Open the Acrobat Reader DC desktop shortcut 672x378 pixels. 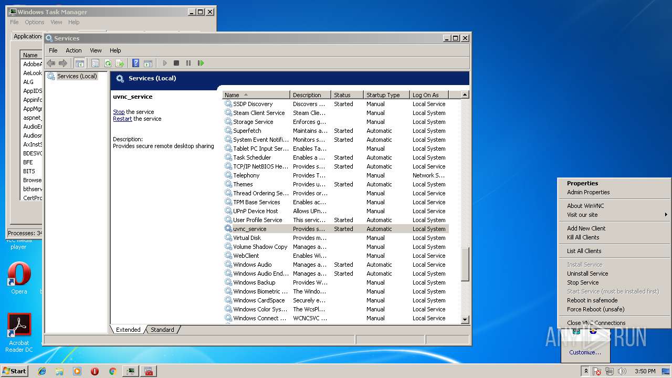tap(19, 333)
